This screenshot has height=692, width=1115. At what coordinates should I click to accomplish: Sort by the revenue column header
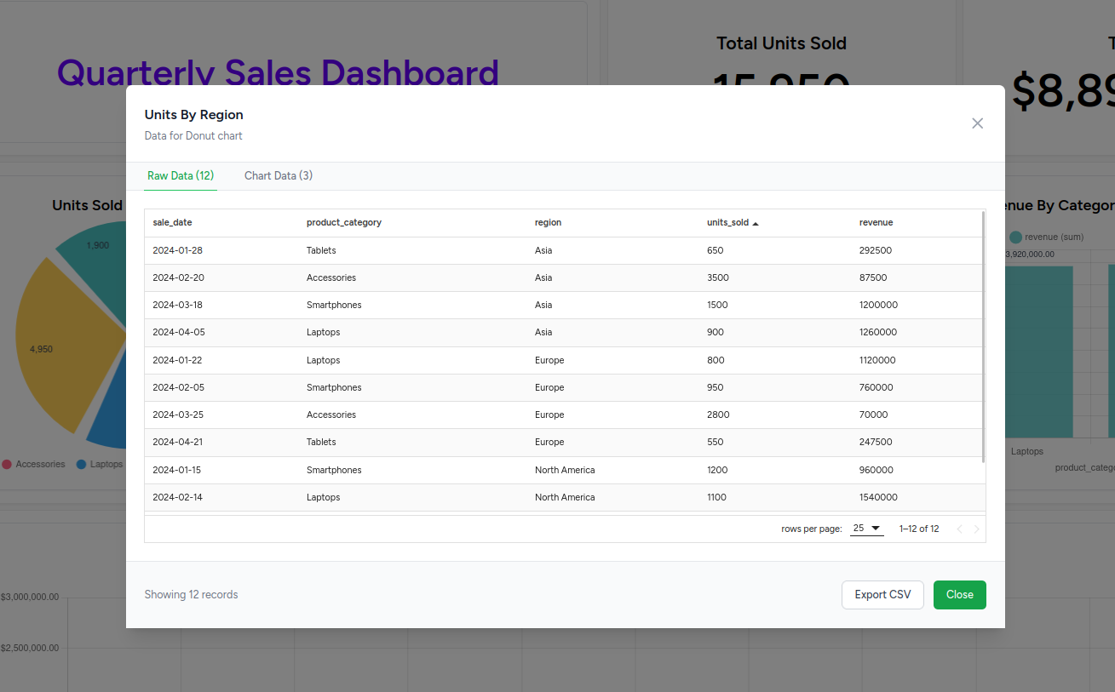tap(876, 223)
